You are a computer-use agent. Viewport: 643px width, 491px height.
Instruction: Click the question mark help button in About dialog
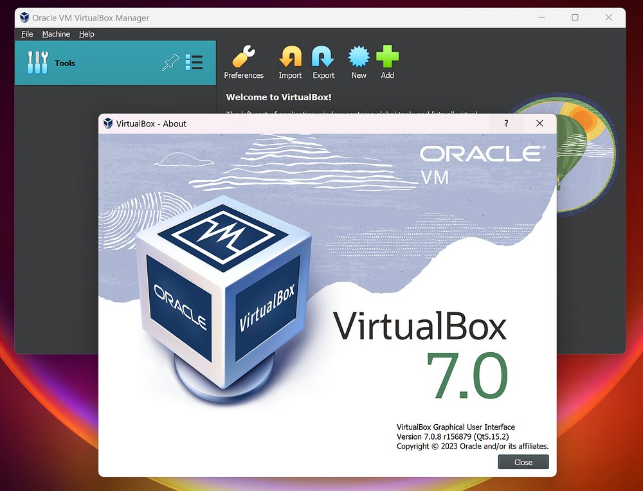tap(506, 123)
